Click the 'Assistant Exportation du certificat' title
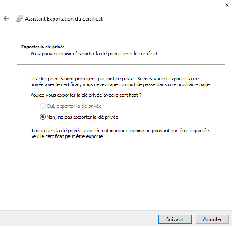 (64, 19)
